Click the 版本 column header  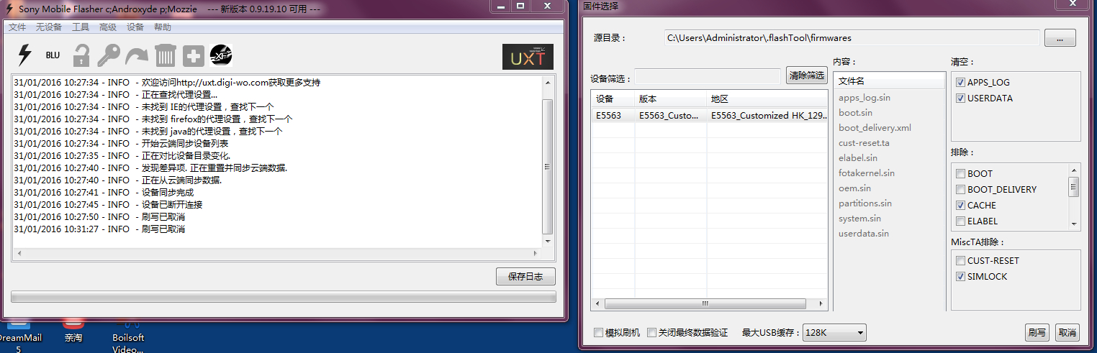click(x=670, y=99)
